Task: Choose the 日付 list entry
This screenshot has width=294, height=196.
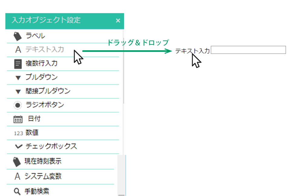Action: click(63, 119)
